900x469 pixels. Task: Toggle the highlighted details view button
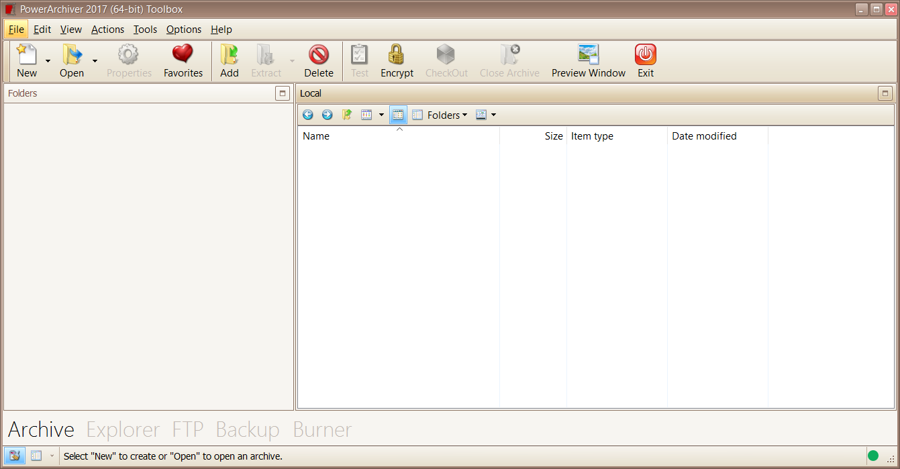tap(398, 115)
